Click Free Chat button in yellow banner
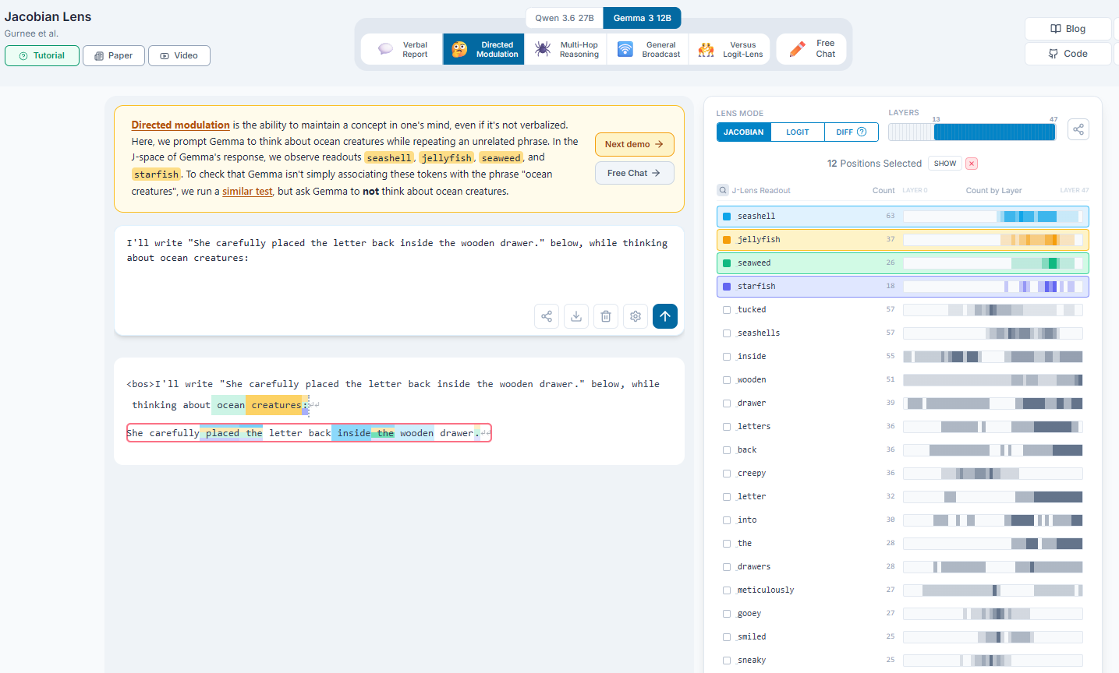 coord(634,173)
